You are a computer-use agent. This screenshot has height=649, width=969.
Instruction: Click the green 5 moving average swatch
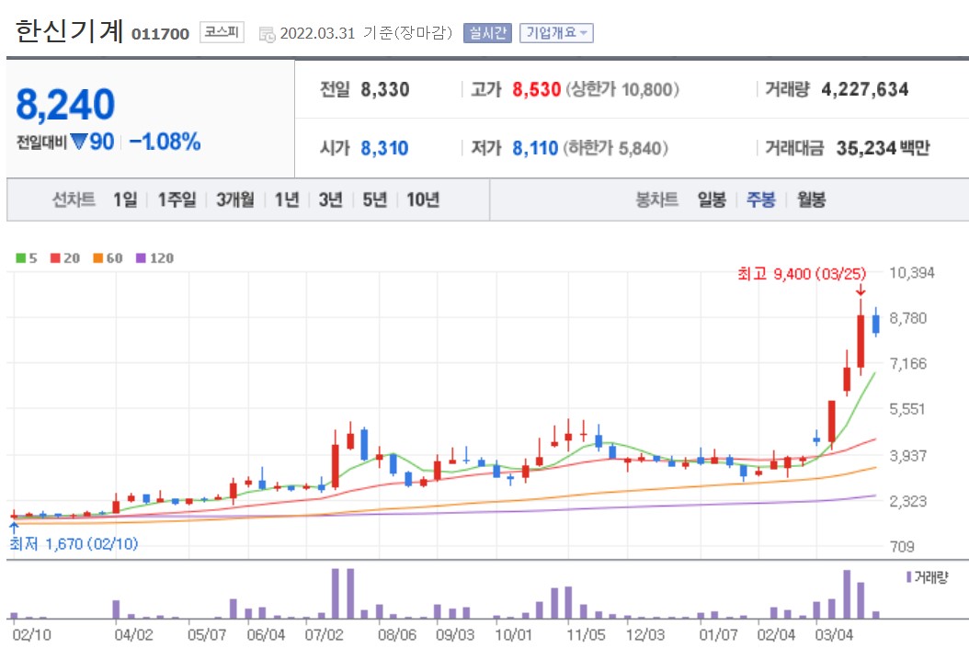pos(21,257)
